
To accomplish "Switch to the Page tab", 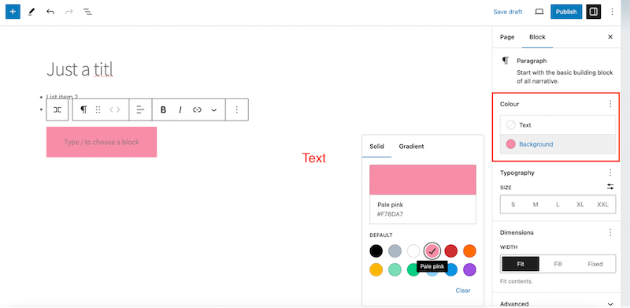I will tap(507, 37).
